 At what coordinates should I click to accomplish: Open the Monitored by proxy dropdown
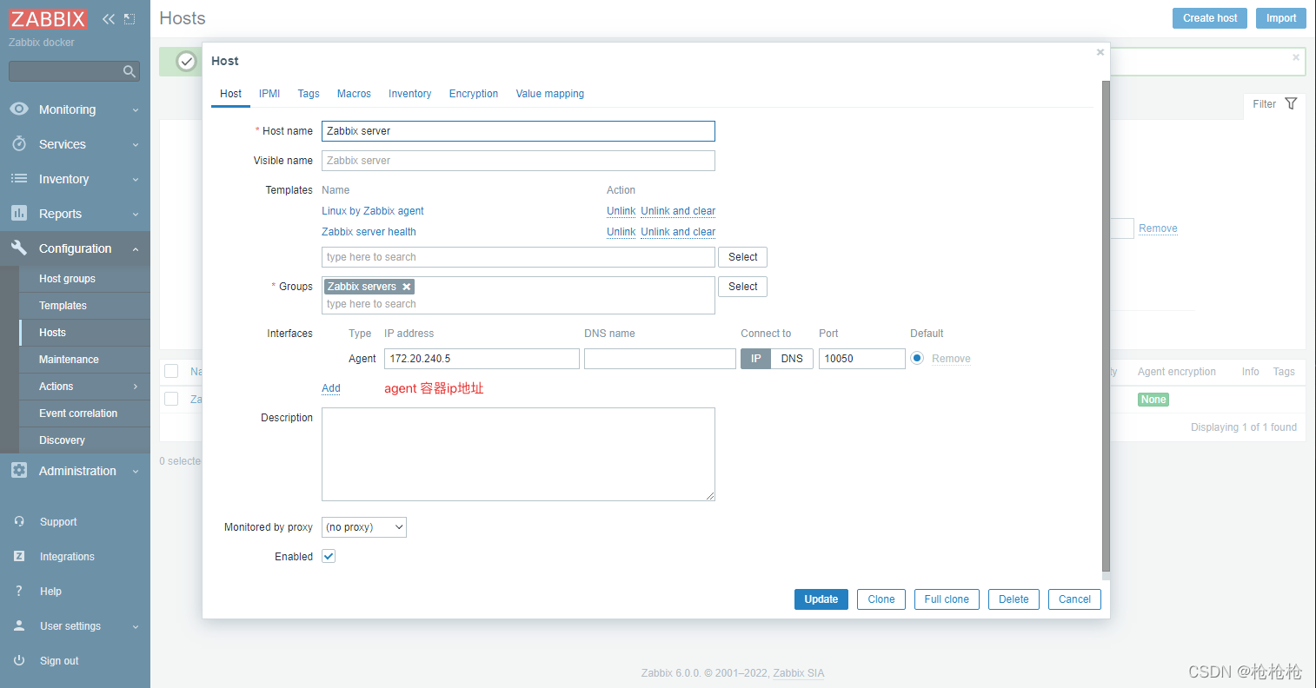click(364, 527)
